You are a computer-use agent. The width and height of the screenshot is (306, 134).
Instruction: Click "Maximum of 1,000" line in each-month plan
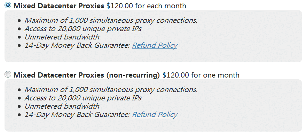[x=111, y=20]
